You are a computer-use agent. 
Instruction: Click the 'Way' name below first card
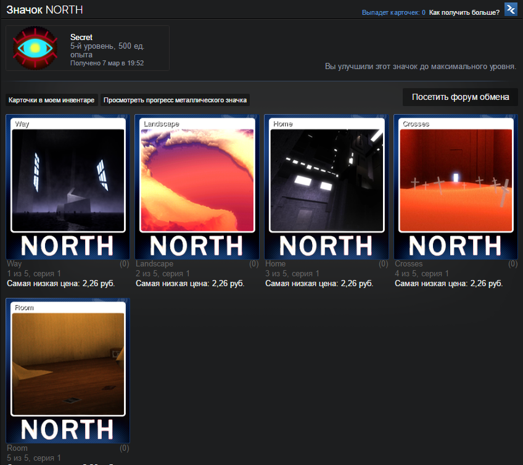pos(14,264)
